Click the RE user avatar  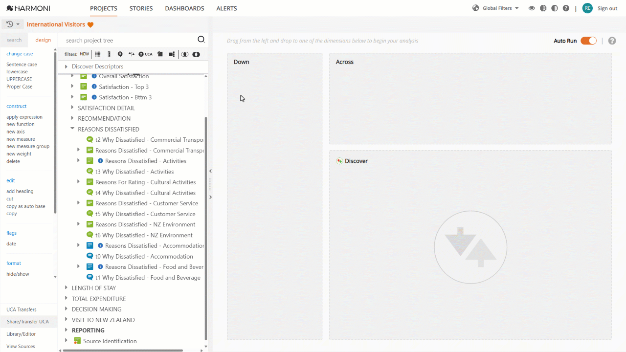coord(587,8)
